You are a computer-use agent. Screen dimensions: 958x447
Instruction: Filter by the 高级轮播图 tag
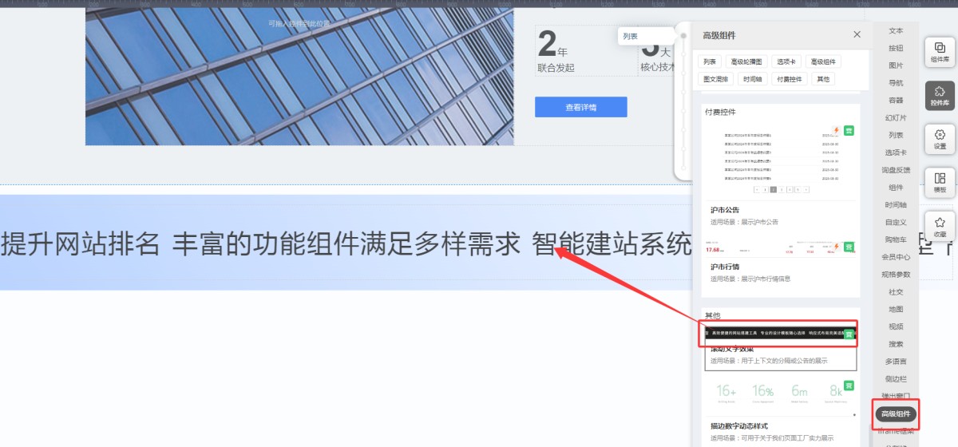click(x=746, y=61)
